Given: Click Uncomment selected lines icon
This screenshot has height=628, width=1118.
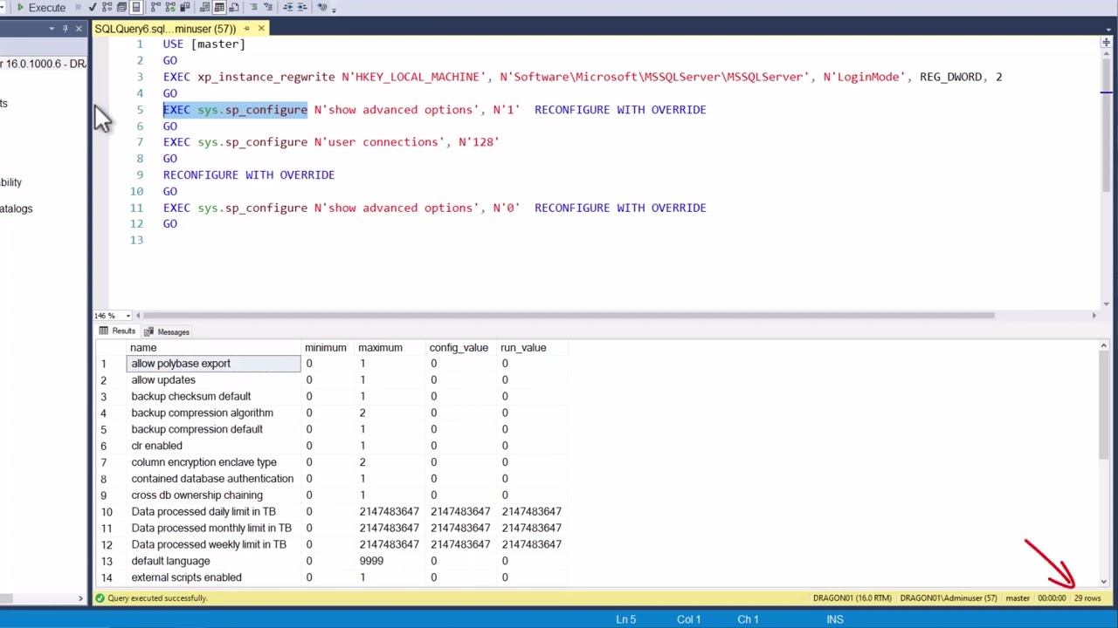Looking at the screenshot, I should coord(268,7).
